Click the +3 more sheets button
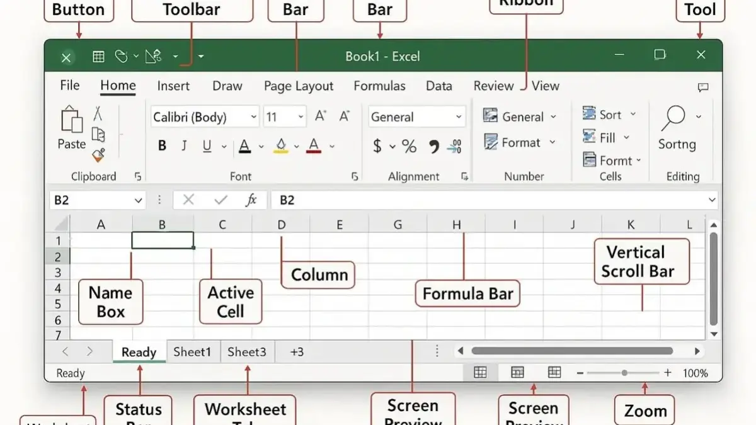The width and height of the screenshot is (756, 425). click(297, 352)
